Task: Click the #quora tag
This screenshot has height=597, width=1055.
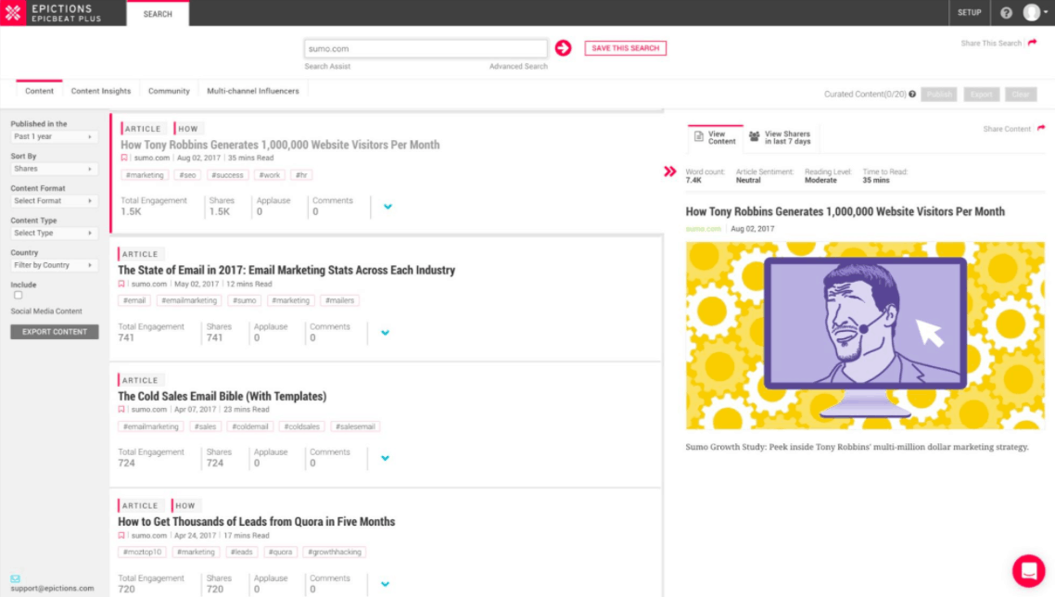Action: point(280,552)
